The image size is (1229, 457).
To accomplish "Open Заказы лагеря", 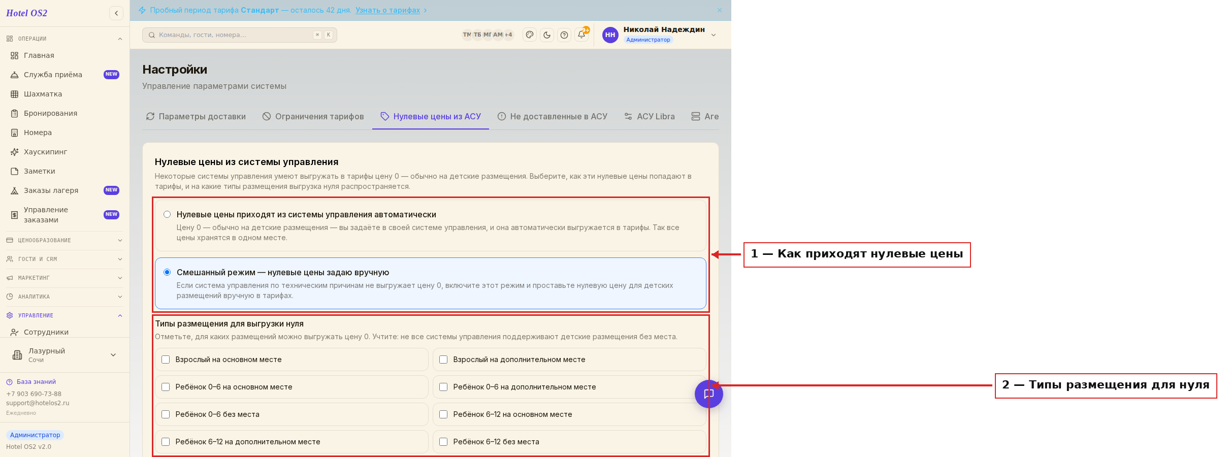I will coord(64,190).
